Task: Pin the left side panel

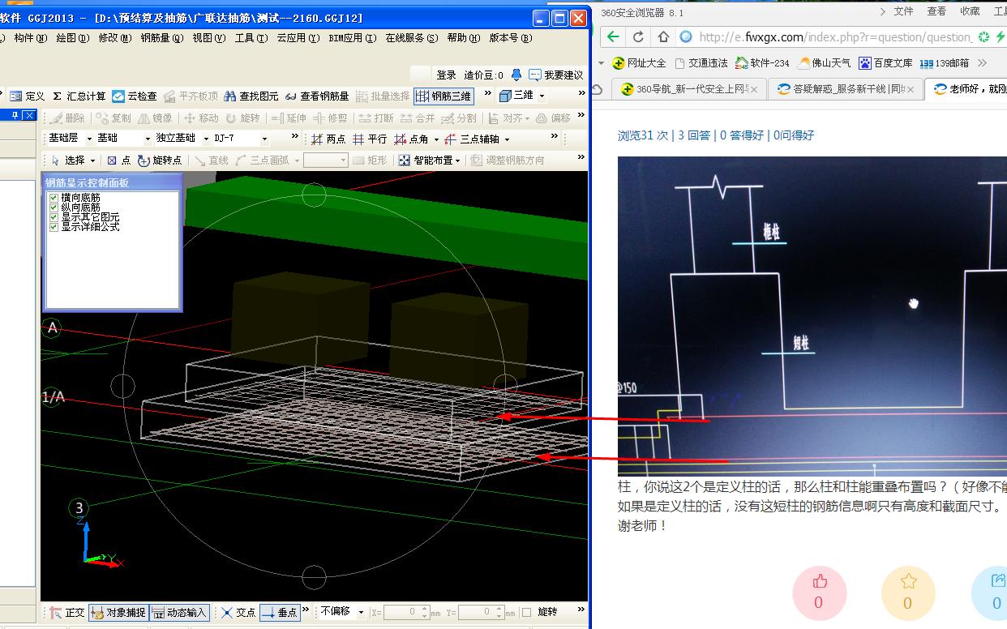Action: [x=15, y=116]
